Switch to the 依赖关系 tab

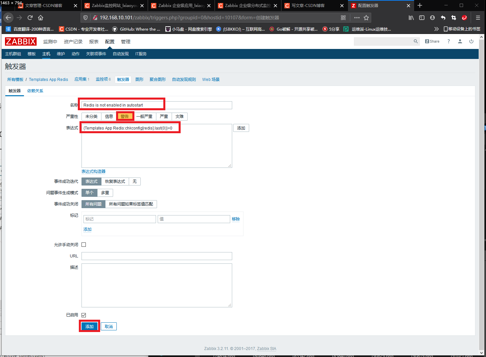click(35, 91)
